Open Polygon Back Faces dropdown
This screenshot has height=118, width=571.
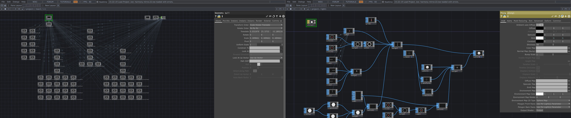[553, 107]
